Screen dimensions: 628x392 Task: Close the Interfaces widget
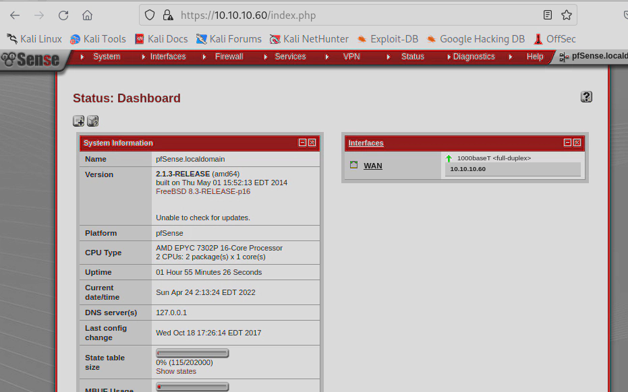coord(577,143)
